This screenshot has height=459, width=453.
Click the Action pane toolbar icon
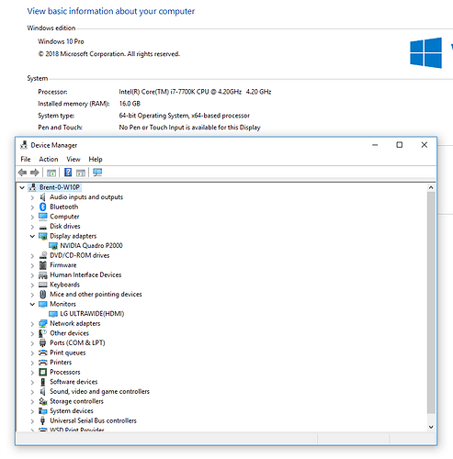(81, 173)
